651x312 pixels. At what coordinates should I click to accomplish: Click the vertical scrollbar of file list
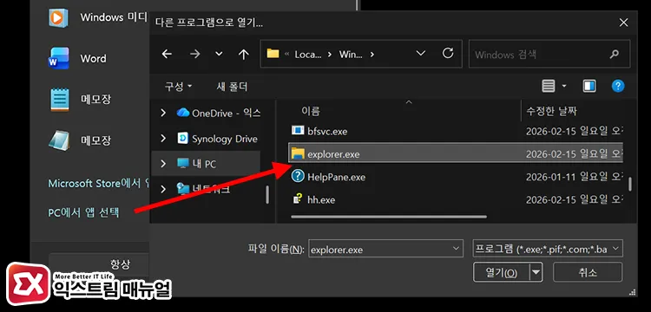[630, 184]
